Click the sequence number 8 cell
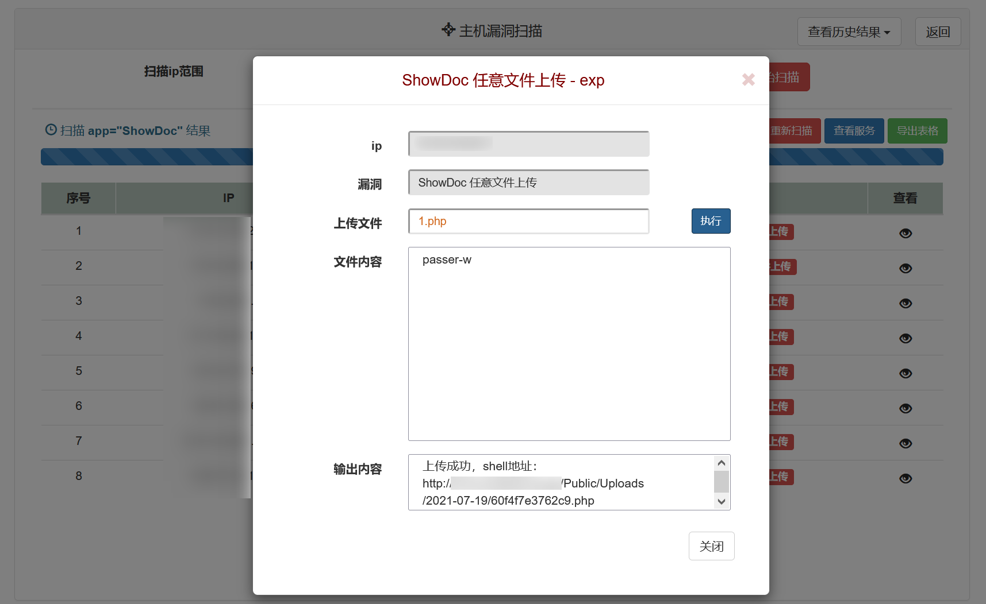Image resolution: width=986 pixels, height=604 pixels. (79, 476)
